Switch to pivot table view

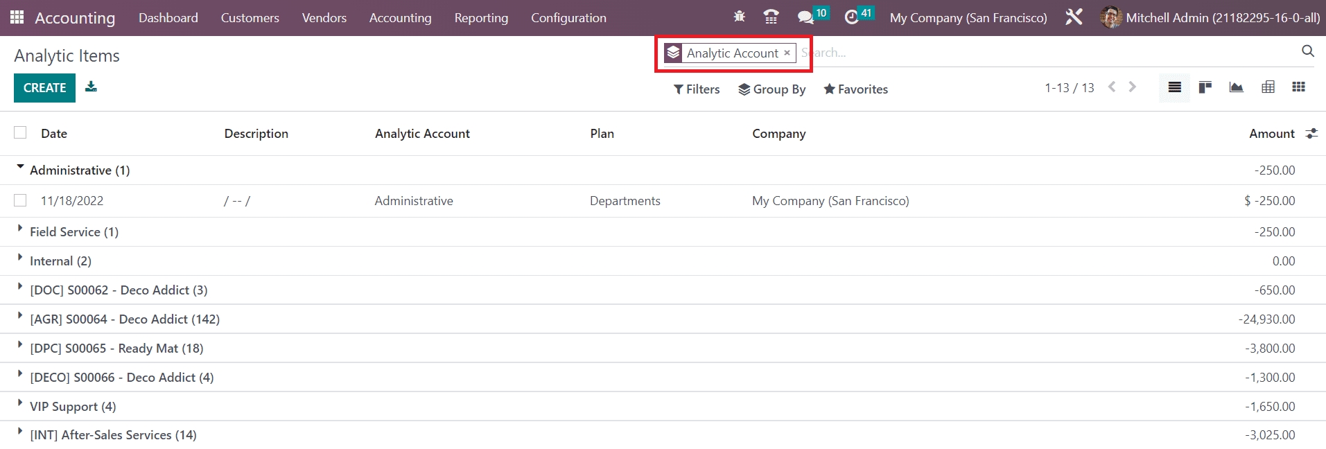click(1268, 87)
